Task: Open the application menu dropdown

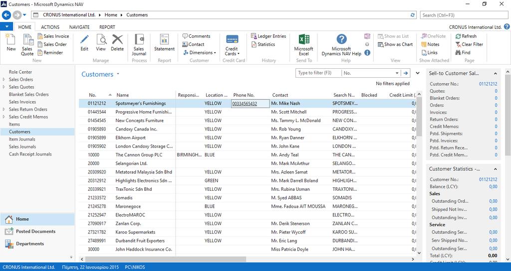Action: (x=6, y=27)
